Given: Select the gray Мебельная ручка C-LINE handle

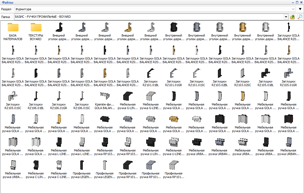Looking at the screenshot, I should point(58,169).
